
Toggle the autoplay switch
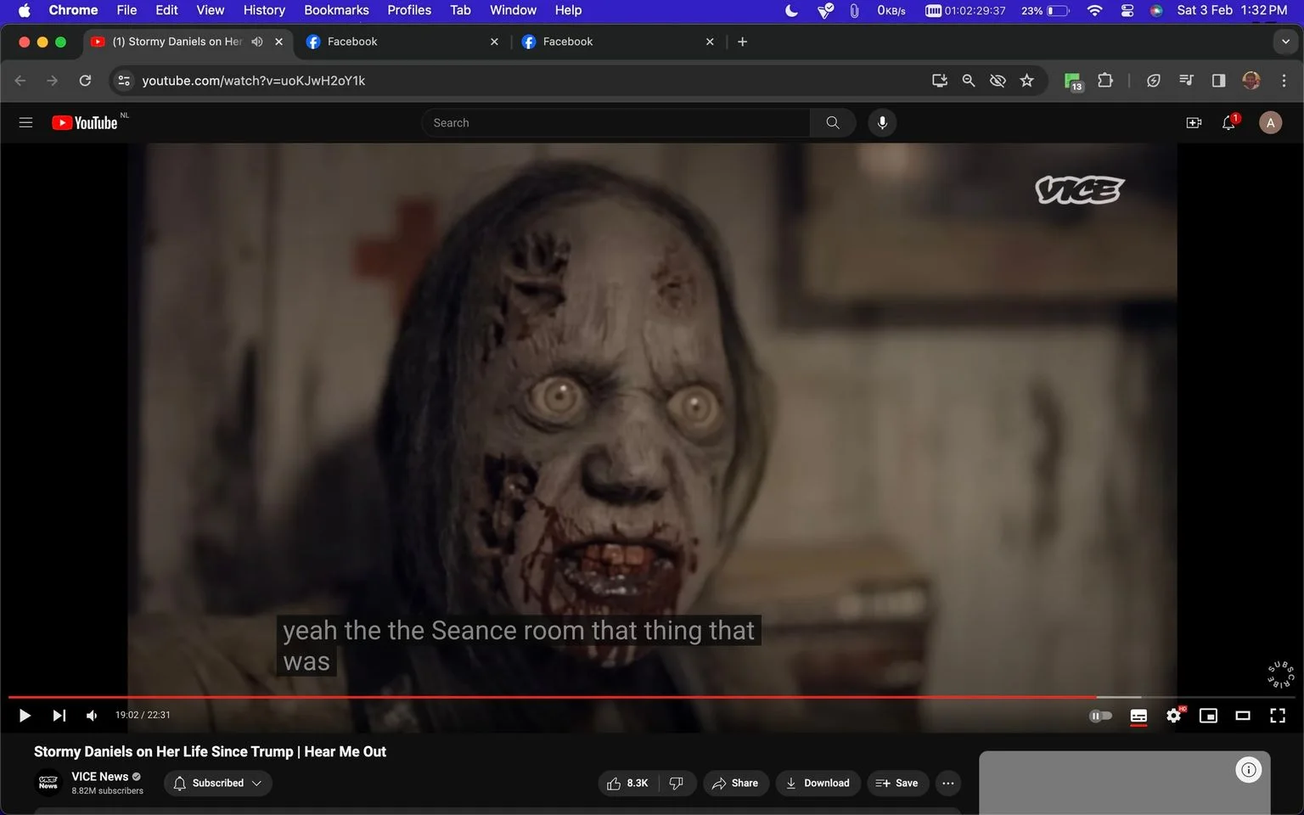pos(1100,716)
